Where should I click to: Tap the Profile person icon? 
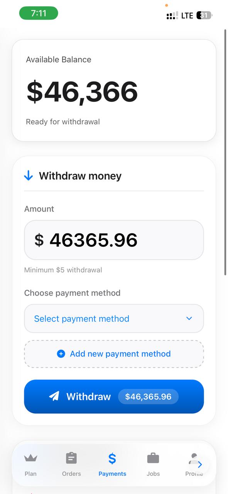click(x=194, y=458)
